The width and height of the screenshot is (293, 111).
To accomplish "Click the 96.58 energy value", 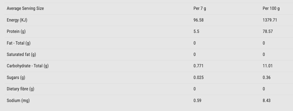I will 199,20.
